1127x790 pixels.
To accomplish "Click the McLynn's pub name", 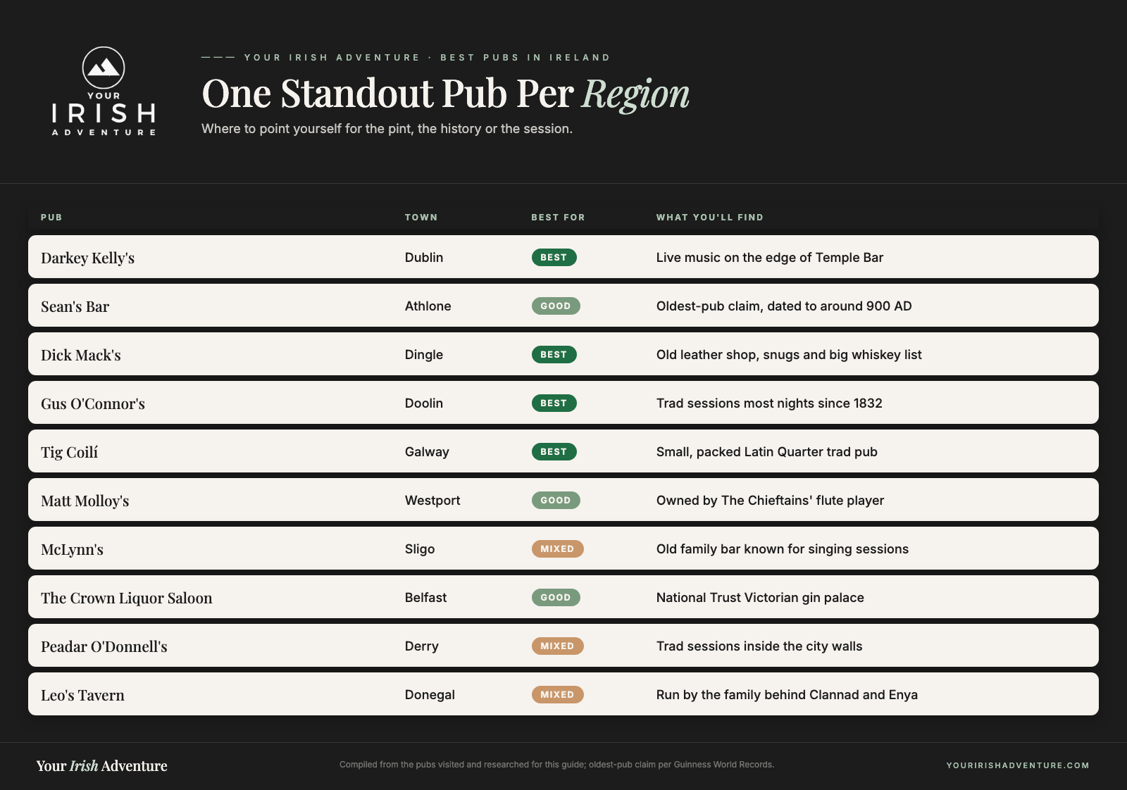I will click(72, 549).
